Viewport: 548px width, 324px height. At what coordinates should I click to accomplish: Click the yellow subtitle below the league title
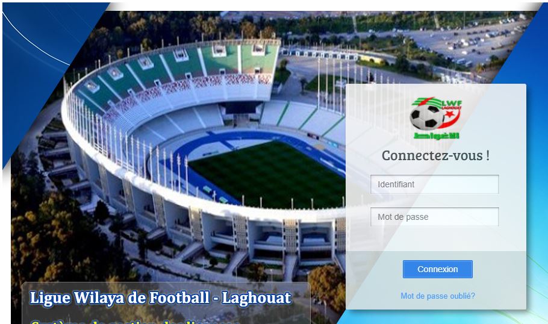tap(134, 322)
